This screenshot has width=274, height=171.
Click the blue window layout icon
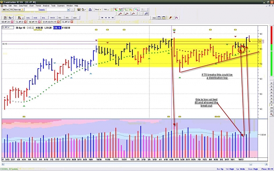[x=159, y=17]
